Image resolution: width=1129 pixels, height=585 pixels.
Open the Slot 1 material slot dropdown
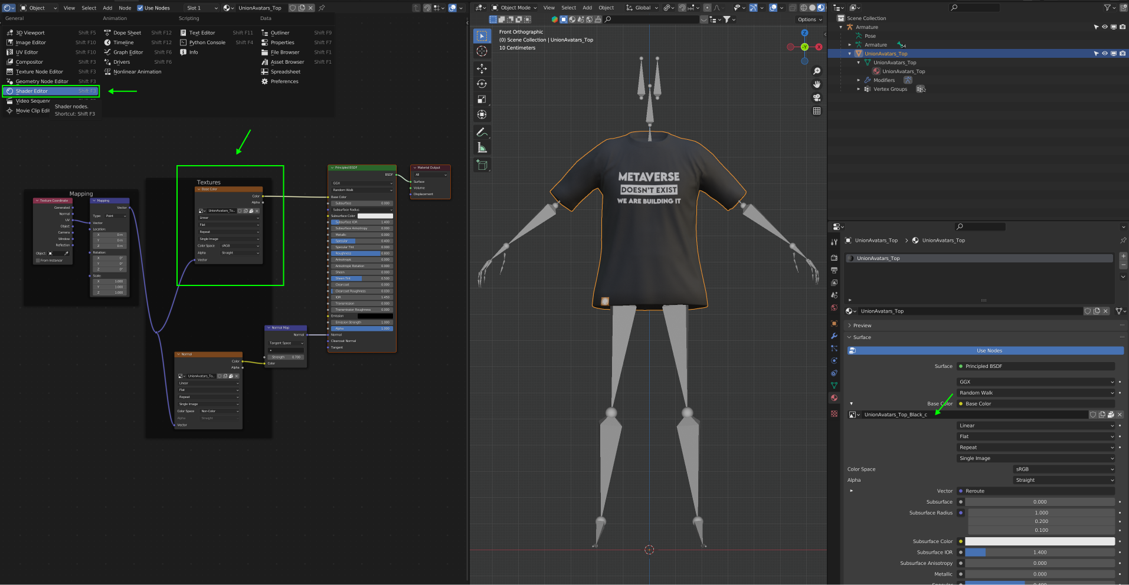point(201,8)
